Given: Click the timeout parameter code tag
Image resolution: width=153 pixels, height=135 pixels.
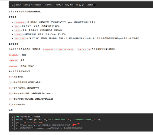Looking at the screenshot, I should coord(18,35).
